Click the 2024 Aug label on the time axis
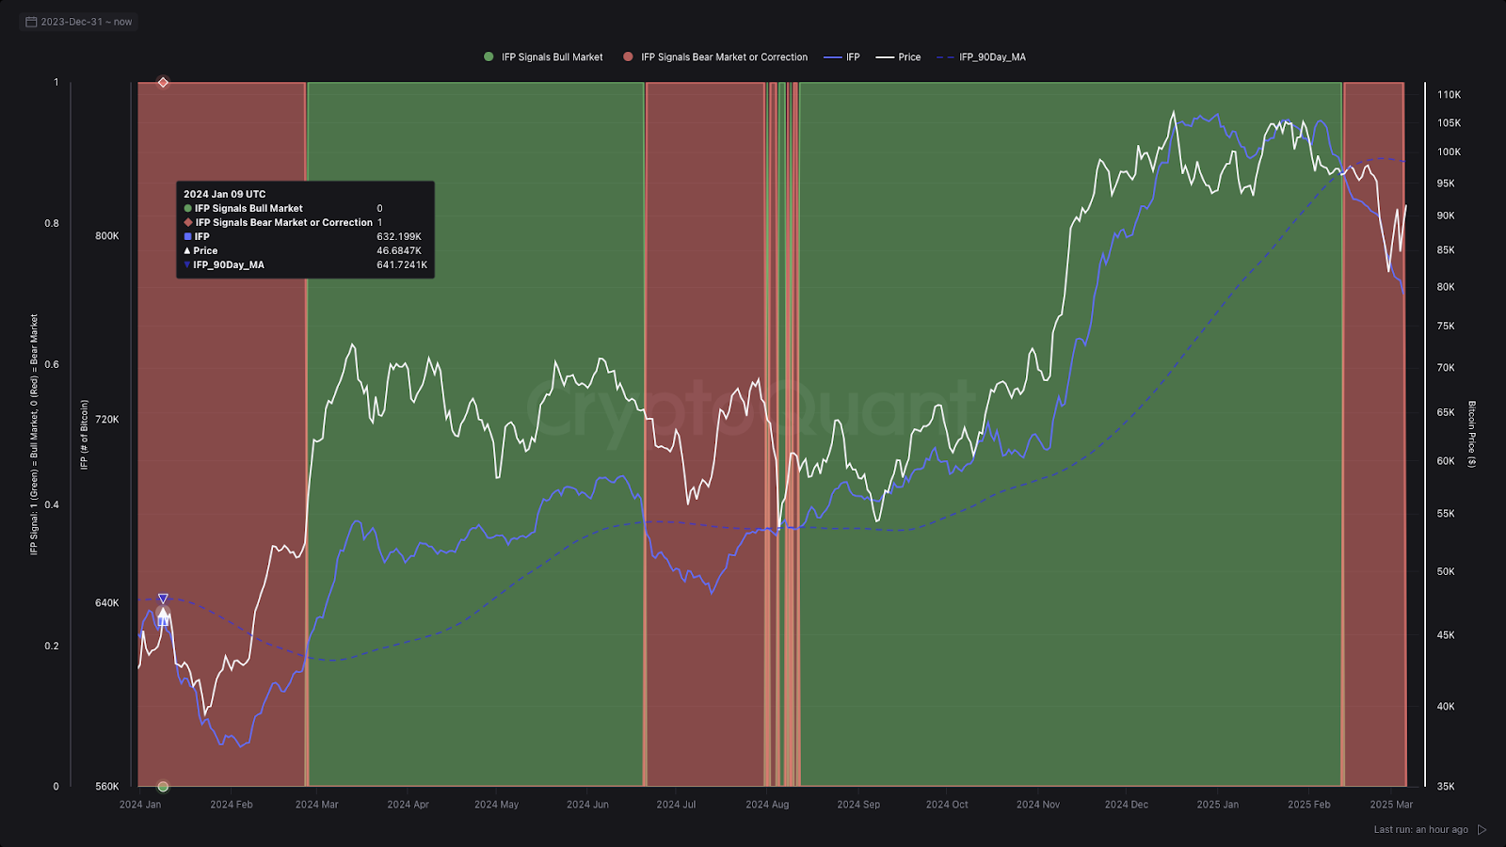This screenshot has width=1506, height=847. click(767, 805)
